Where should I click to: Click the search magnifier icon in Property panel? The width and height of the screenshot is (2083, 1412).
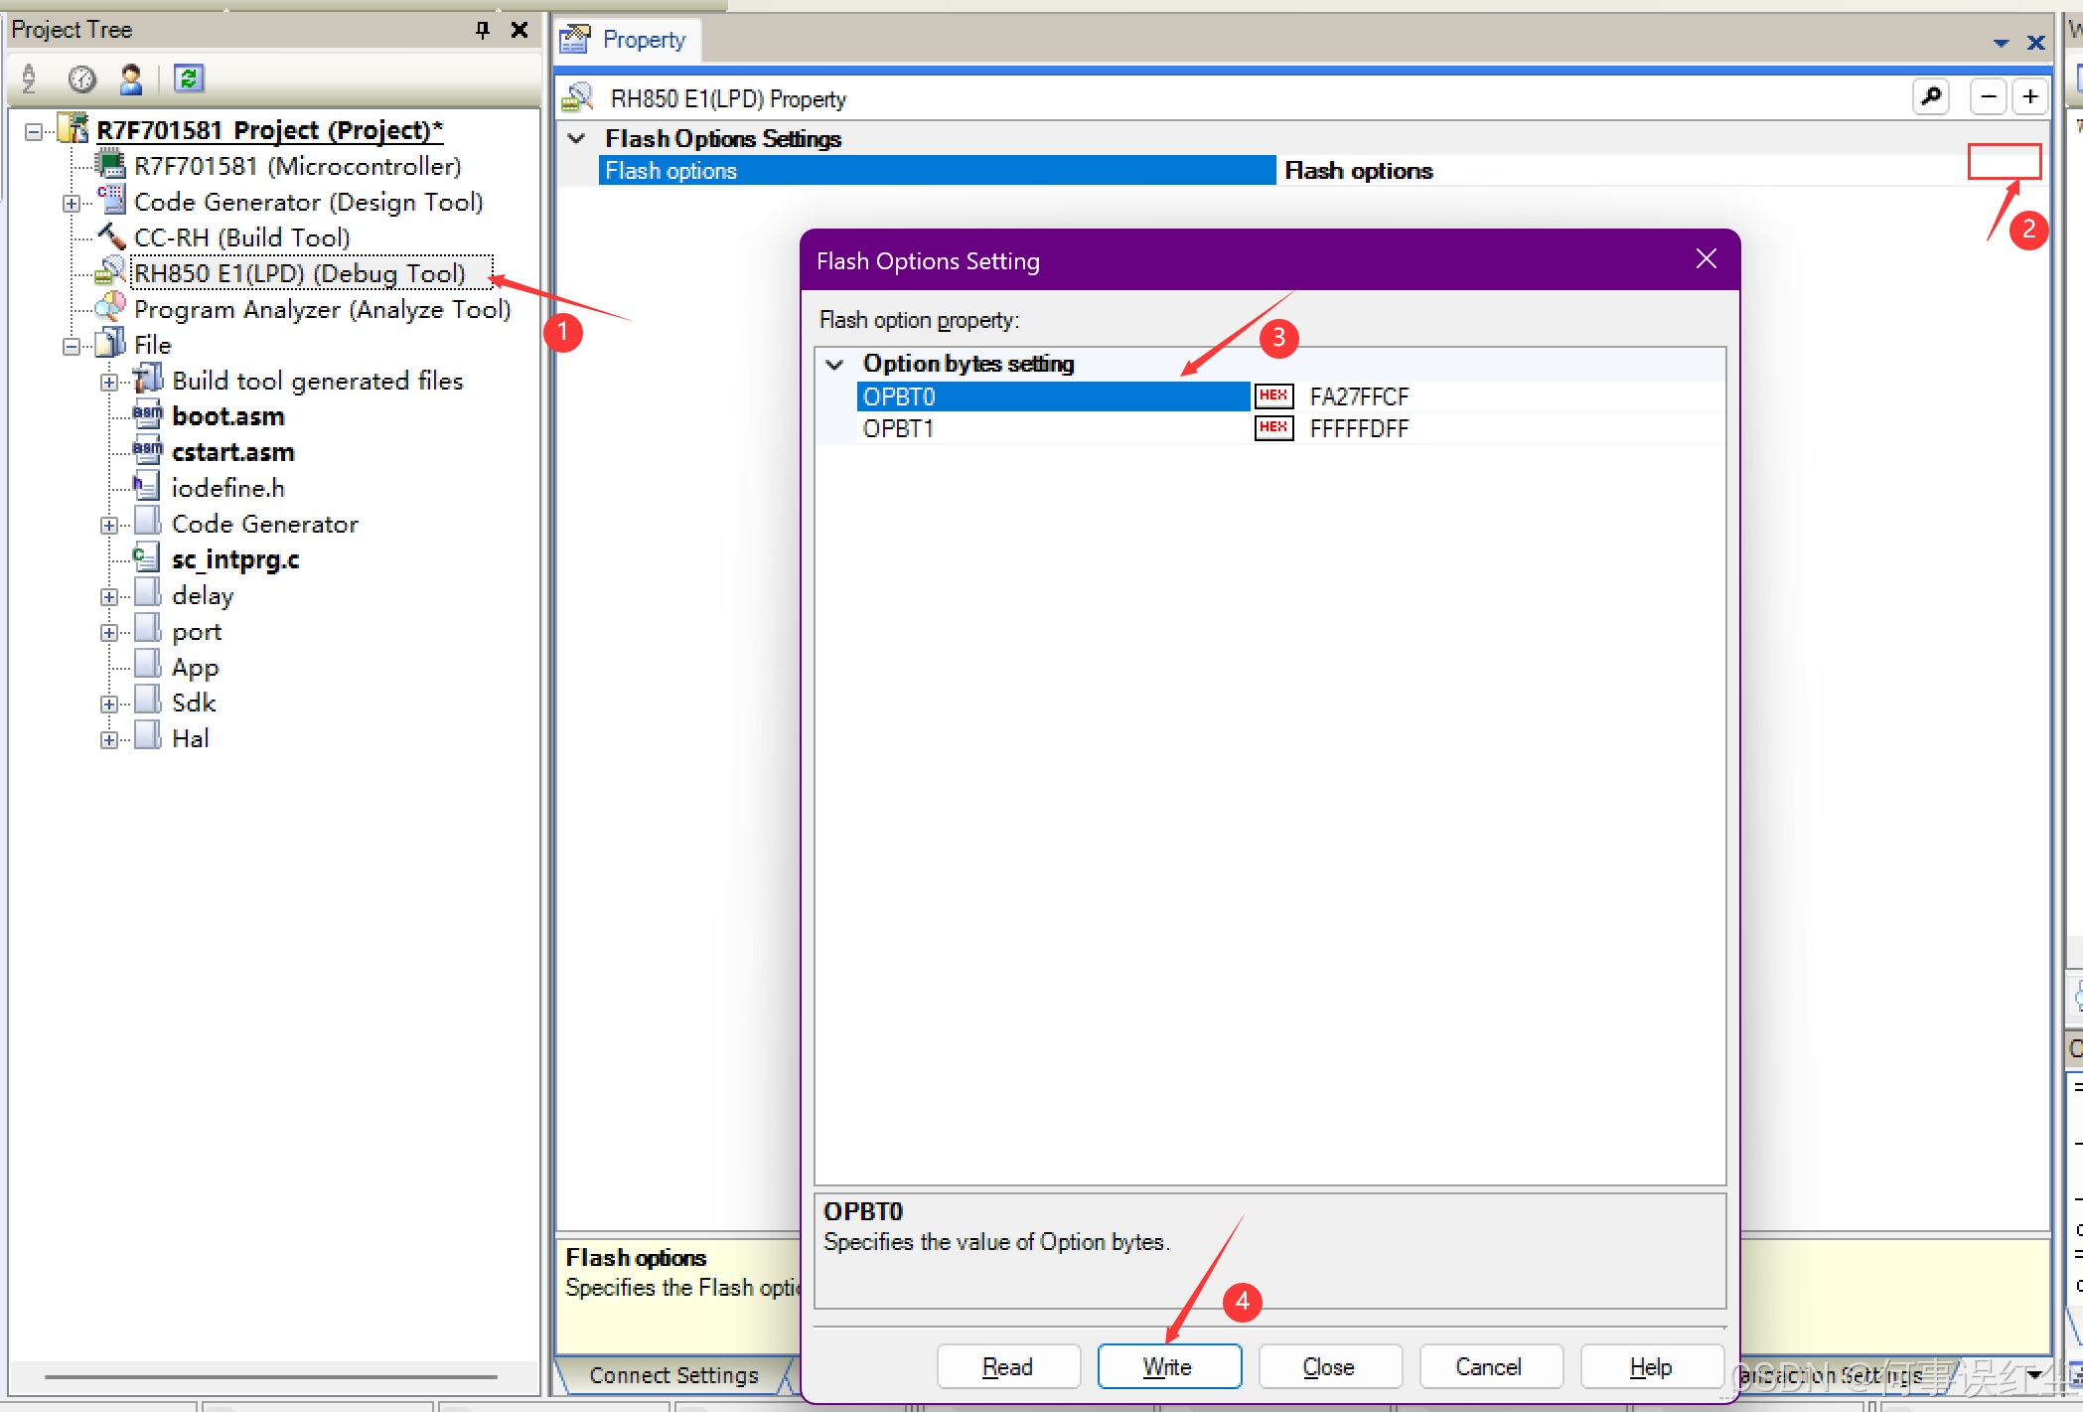point(1930,97)
